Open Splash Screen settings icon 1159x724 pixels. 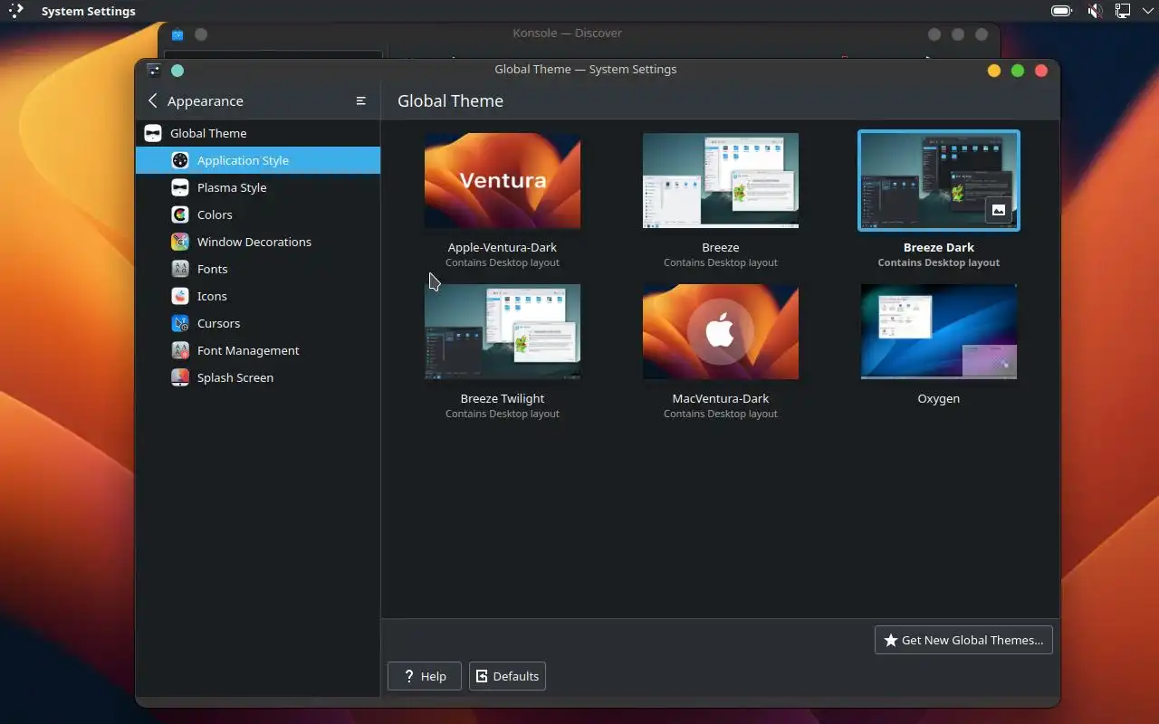click(x=180, y=377)
